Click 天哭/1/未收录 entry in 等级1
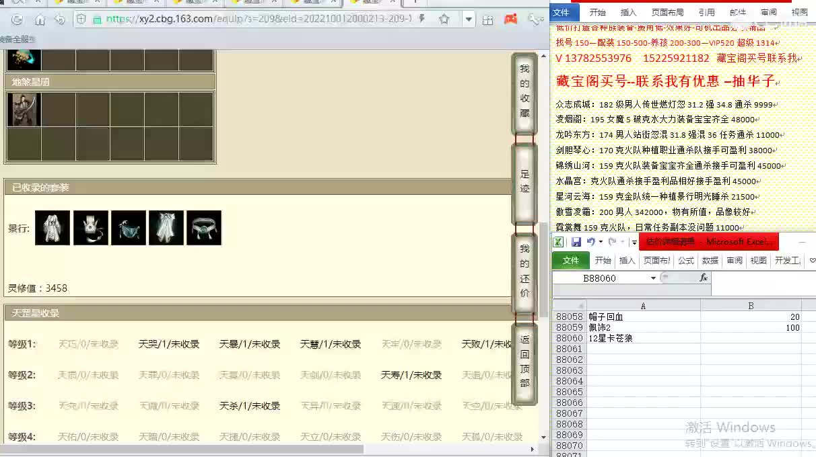This screenshot has height=457, width=816. 169,344
